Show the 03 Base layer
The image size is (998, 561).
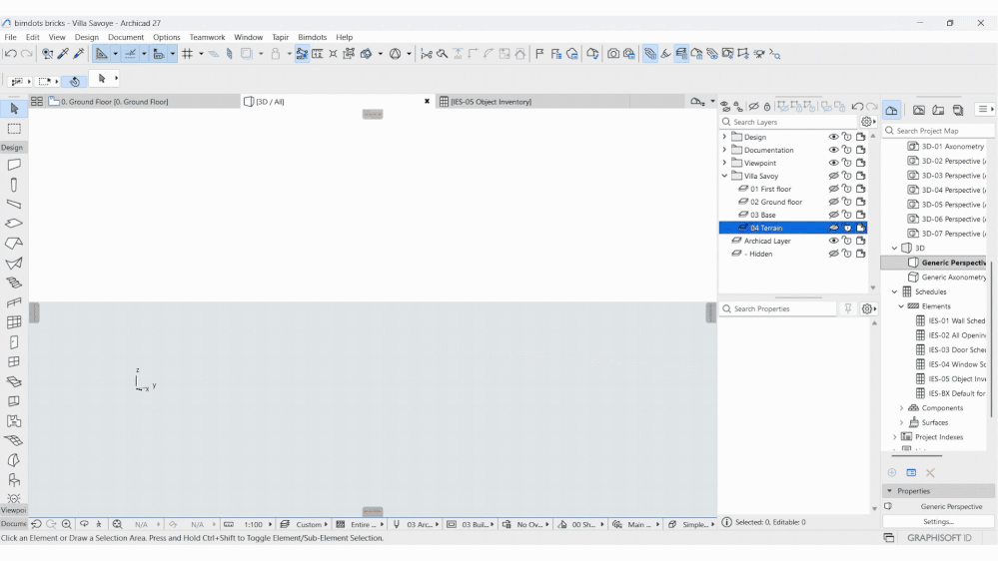(x=833, y=215)
